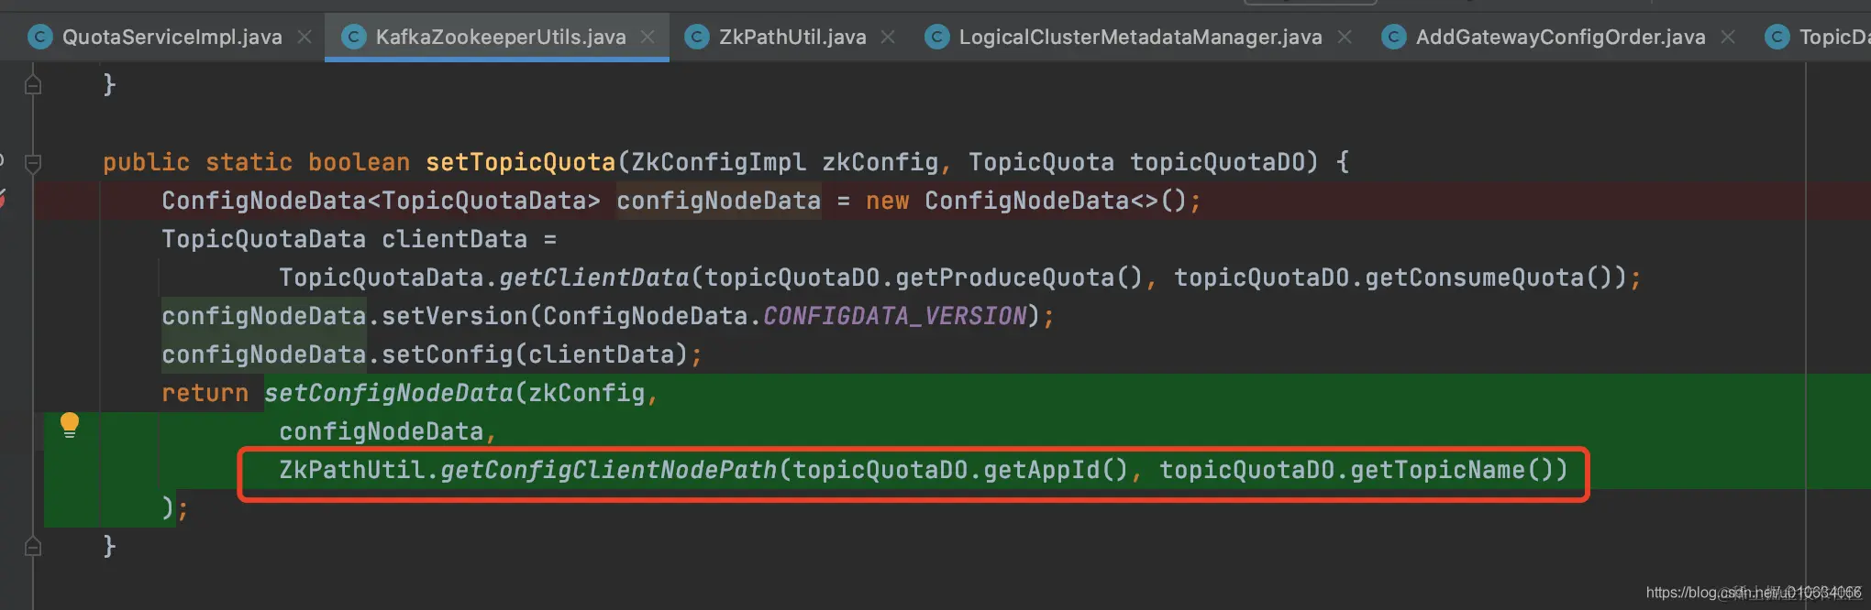The width and height of the screenshot is (1871, 610).
Task: Click the boolean return type keyword
Action: tap(359, 162)
